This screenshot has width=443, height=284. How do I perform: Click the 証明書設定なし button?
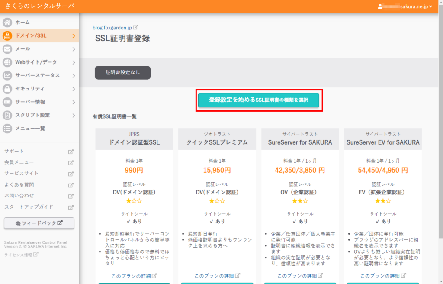(122, 73)
